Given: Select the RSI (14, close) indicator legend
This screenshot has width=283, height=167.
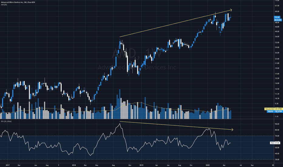Looking at the screenshot, I should click(x=6, y=121).
